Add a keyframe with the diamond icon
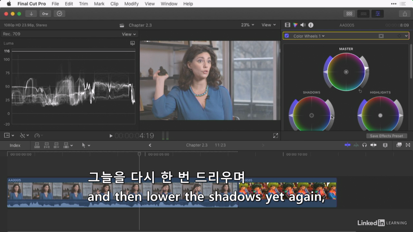The width and height of the screenshot is (413, 232). point(399,36)
